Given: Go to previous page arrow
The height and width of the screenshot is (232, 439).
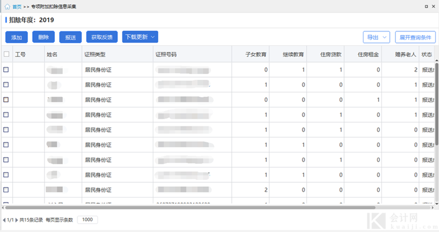Looking at the screenshot, I should point(4,220).
